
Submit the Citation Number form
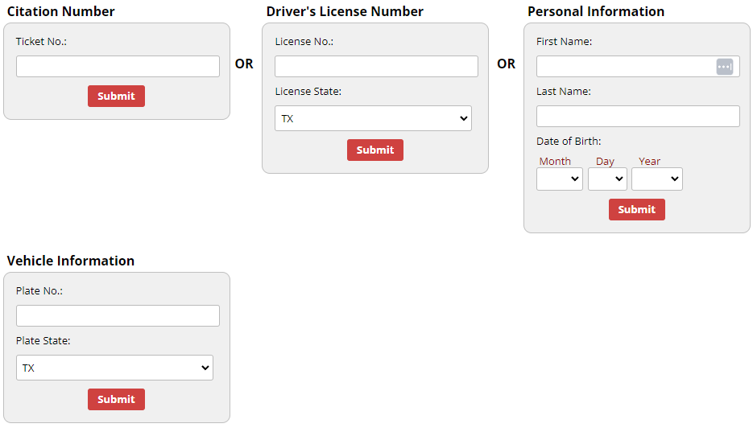point(116,96)
